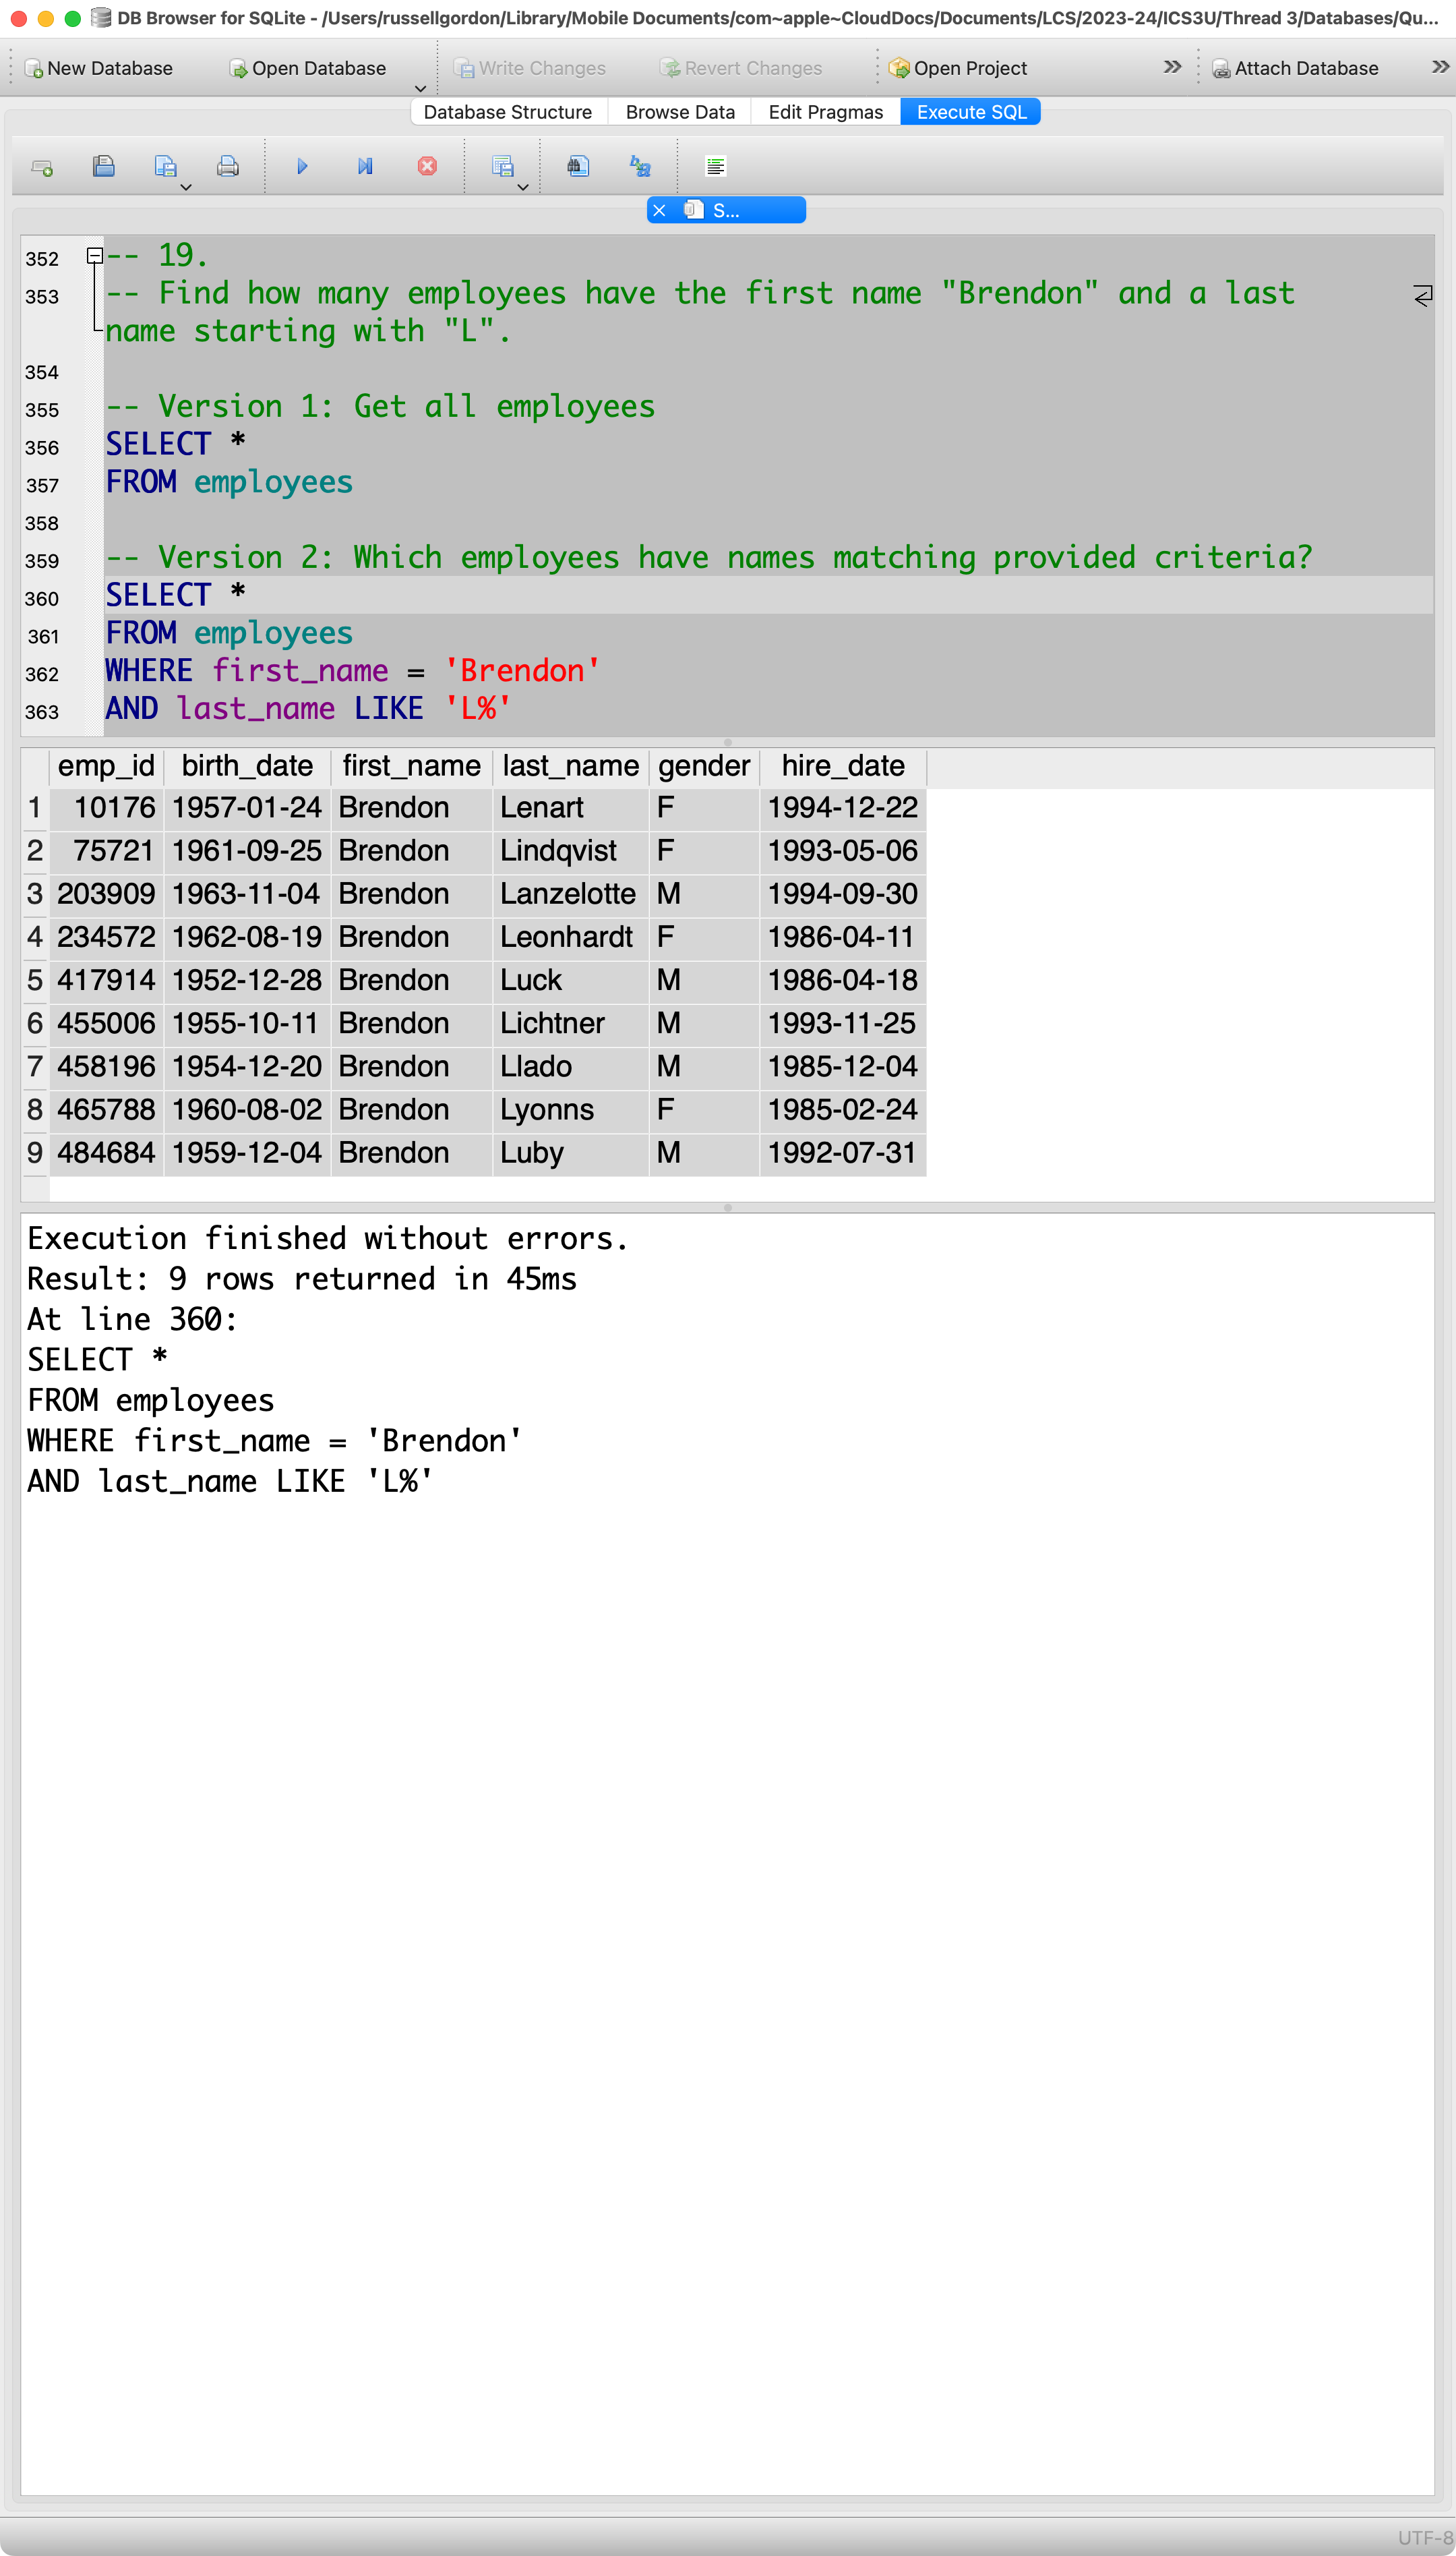Execute current line with the step icon

click(x=365, y=167)
